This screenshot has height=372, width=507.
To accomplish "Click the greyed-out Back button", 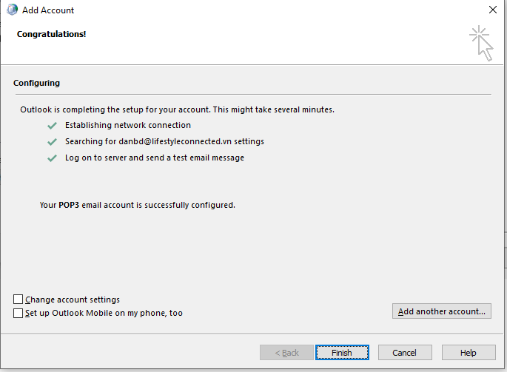I will [286, 353].
